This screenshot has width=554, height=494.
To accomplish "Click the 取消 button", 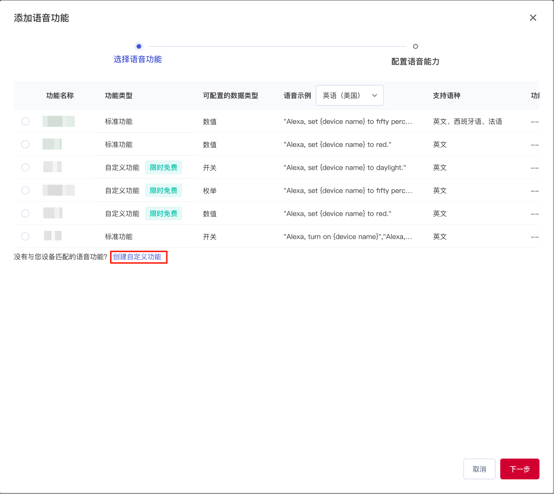I will pos(479,469).
